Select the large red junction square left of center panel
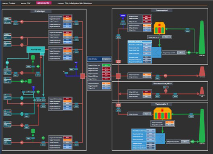 point(83,76)
